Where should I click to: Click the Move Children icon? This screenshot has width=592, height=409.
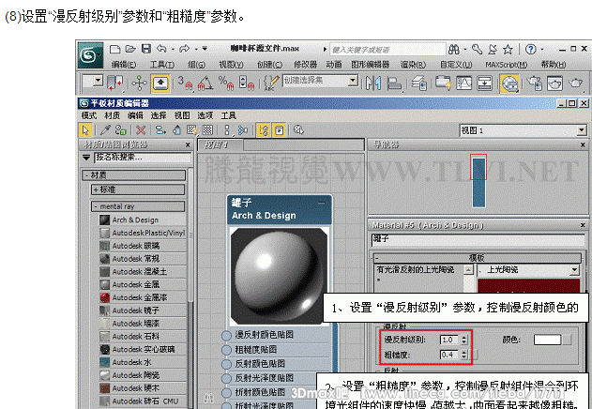(x=160, y=130)
